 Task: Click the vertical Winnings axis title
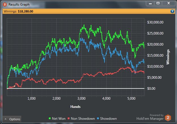pyautogui.click(x=168, y=57)
